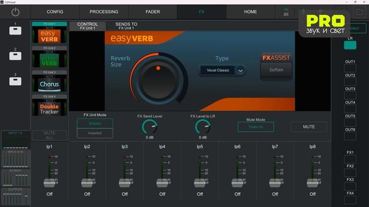369x207 pixels.
Task: Click the Ip1 channel name label
Action: [x=50, y=147]
